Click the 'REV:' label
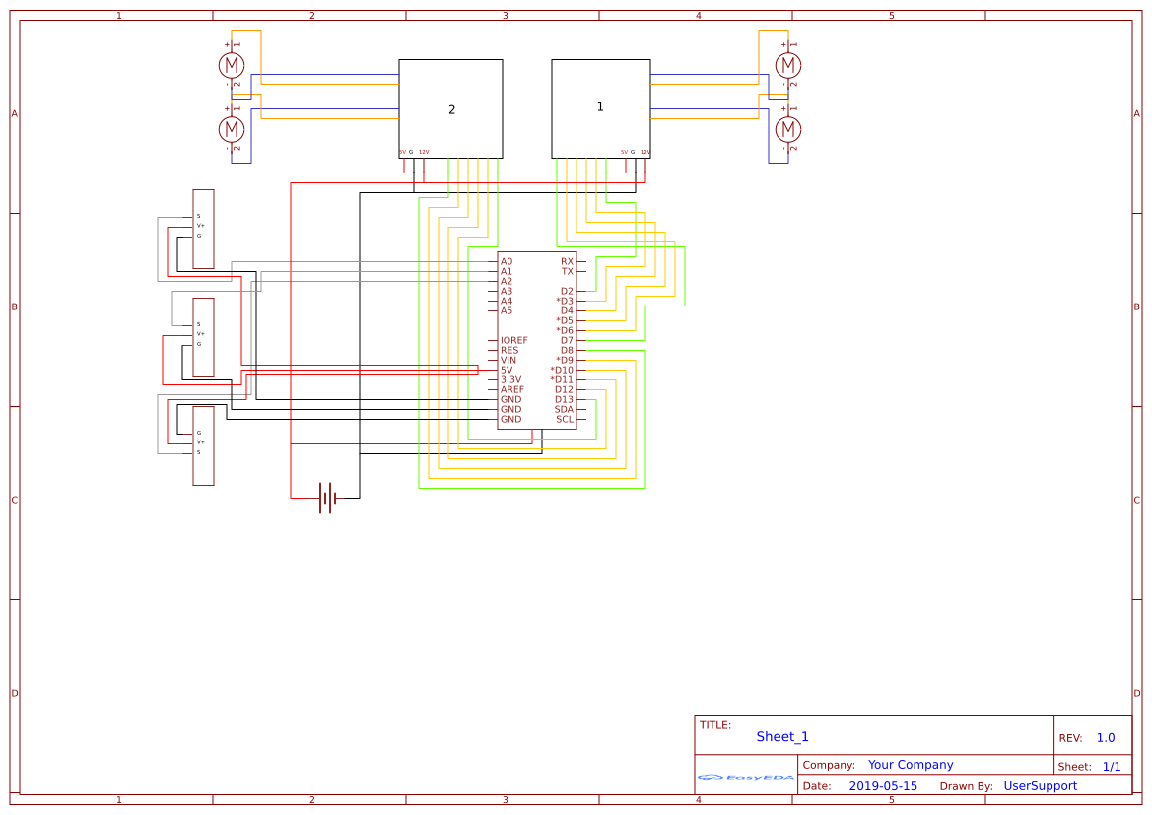 1070,738
